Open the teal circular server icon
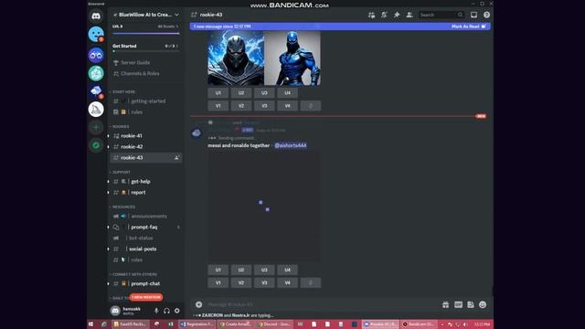The image size is (585, 329). pyautogui.click(x=96, y=73)
